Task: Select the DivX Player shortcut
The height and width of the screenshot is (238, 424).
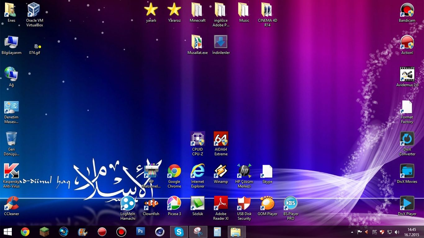Action: click(x=407, y=206)
